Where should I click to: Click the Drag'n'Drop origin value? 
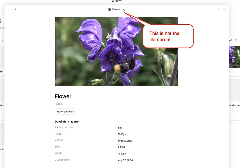click(125, 141)
